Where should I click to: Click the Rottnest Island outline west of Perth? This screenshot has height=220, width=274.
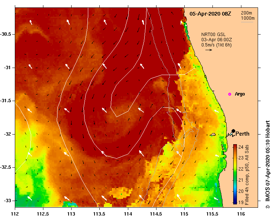pyautogui.click(x=213, y=135)
